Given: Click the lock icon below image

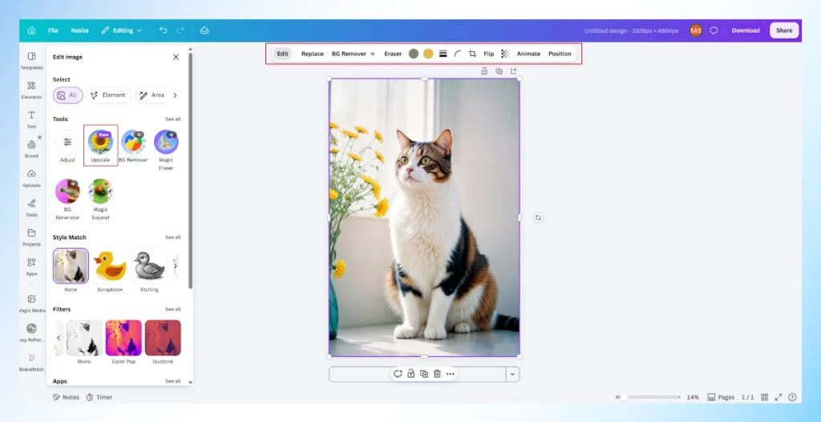Looking at the screenshot, I should (411, 374).
